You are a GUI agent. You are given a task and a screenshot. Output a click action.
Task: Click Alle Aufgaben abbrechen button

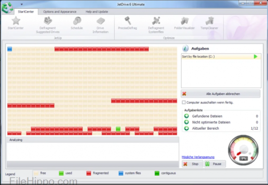[x=221, y=94]
